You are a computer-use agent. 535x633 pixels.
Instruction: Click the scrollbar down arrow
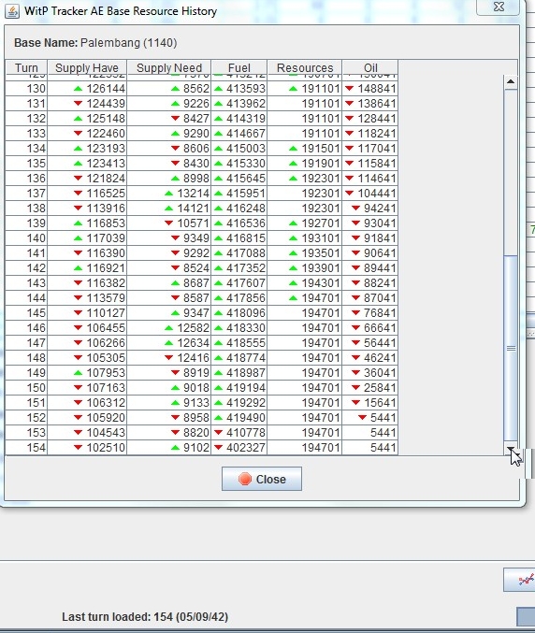(x=511, y=448)
